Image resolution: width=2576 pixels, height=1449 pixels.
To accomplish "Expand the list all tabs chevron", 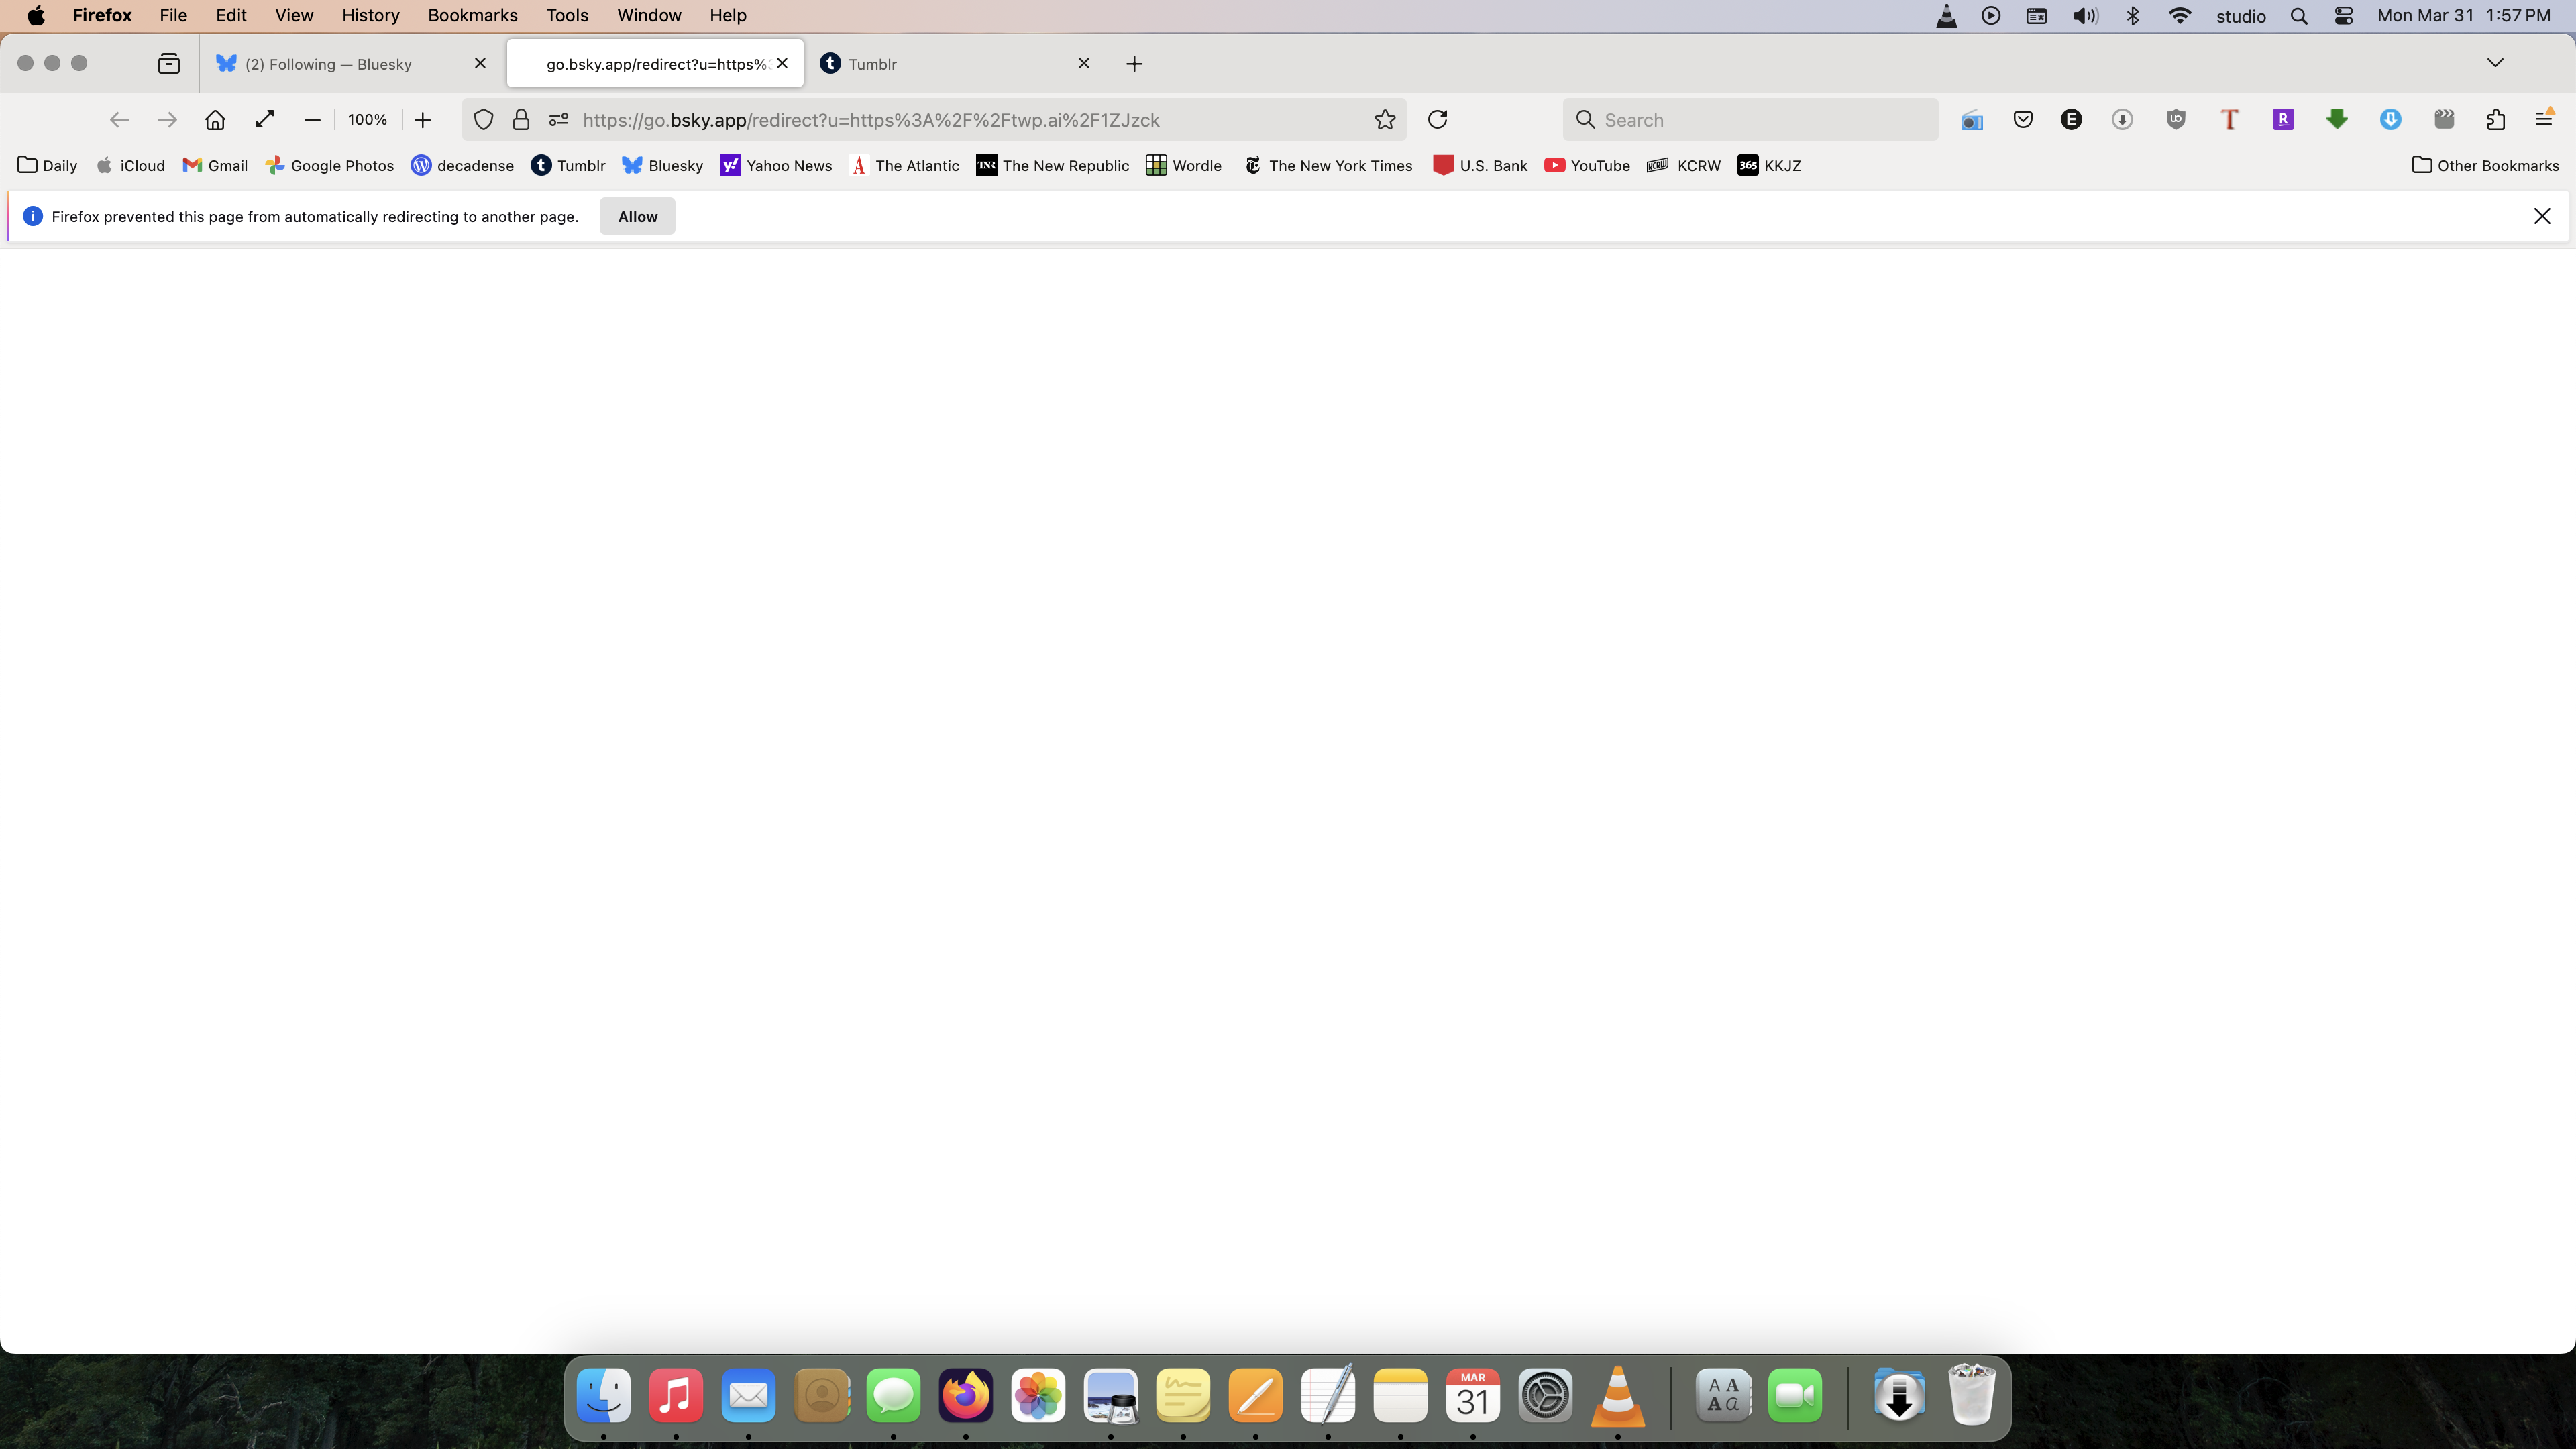I will tap(2495, 63).
